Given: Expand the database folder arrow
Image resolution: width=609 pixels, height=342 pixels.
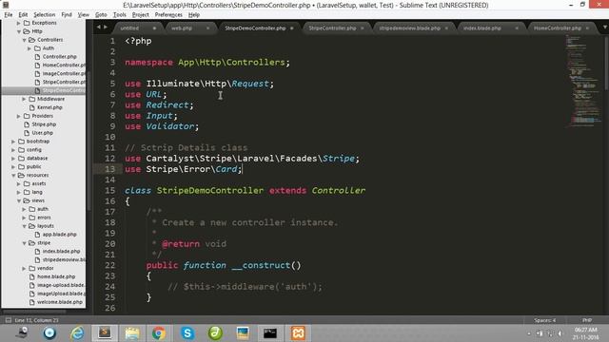Looking at the screenshot, I should (x=13, y=159).
